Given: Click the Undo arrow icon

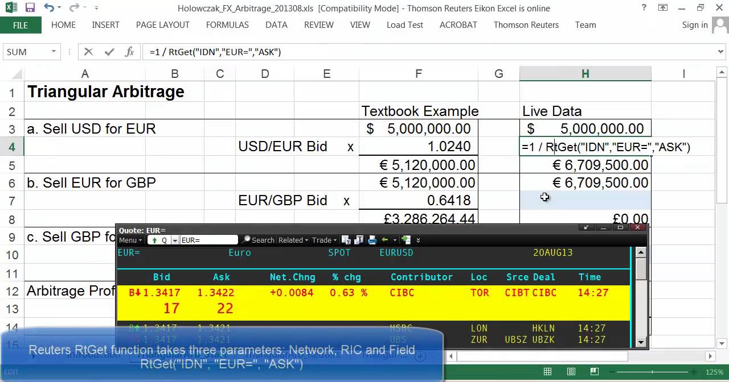Looking at the screenshot, I should click(x=49, y=8).
